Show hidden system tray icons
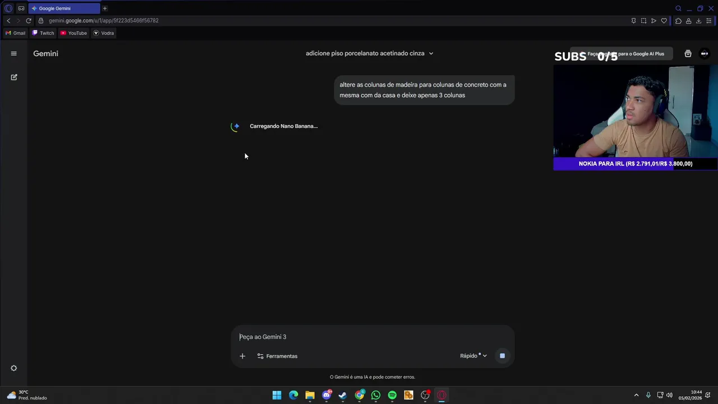This screenshot has height=404, width=718. coord(636,395)
